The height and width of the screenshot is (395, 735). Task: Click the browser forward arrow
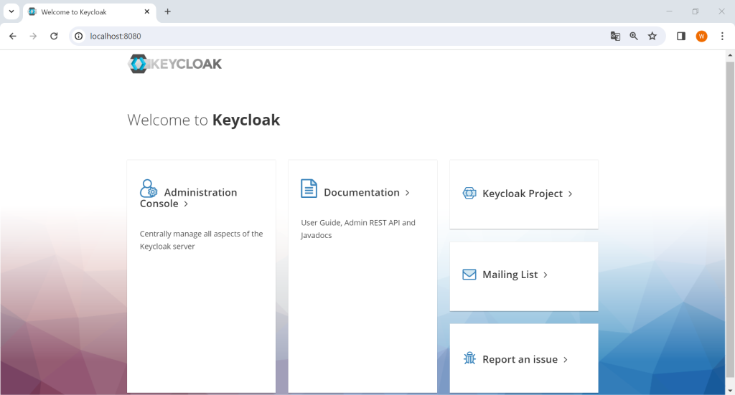click(x=33, y=36)
